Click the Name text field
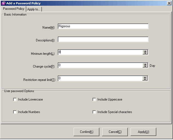173x140 pixels. coord(103,26)
